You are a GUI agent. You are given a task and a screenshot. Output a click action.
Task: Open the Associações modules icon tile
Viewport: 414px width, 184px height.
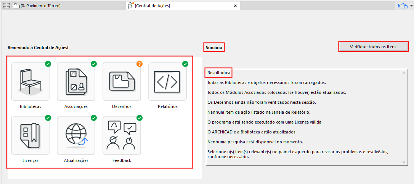(x=76, y=82)
